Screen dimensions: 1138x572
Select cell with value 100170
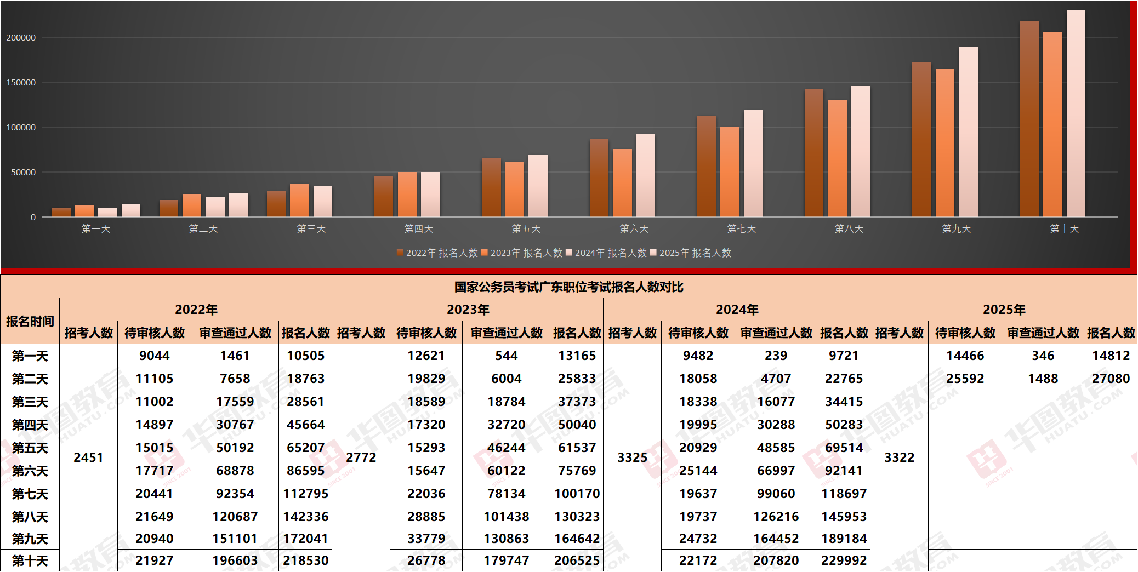click(x=577, y=494)
